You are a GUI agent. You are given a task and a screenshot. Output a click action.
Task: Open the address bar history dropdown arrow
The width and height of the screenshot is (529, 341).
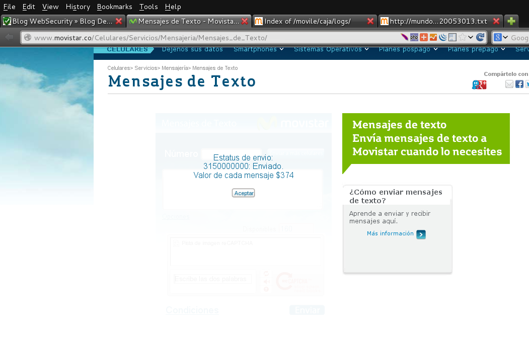tap(471, 37)
